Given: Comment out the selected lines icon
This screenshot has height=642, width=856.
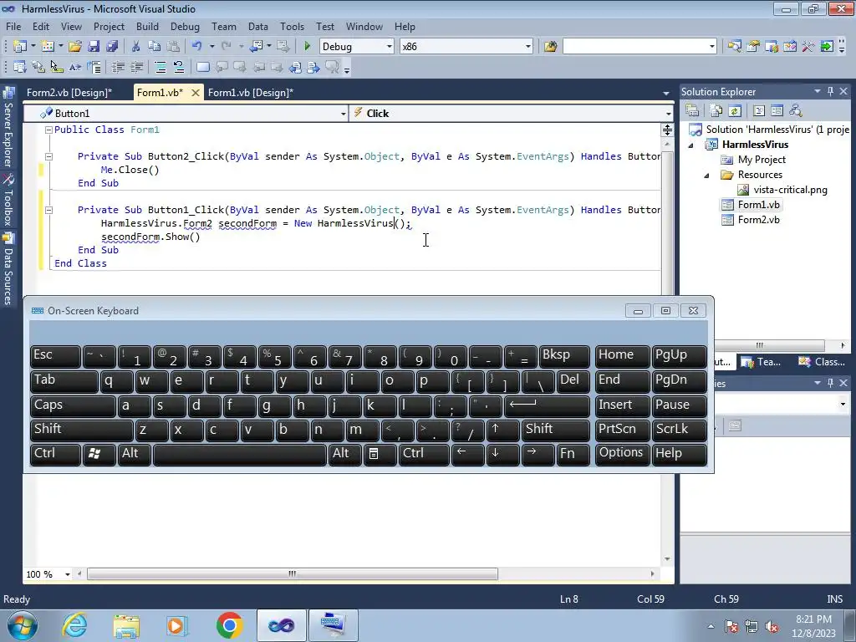Looking at the screenshot, I should point(160,67).
